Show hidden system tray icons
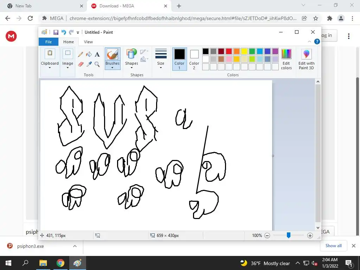Screen dimensions: 360x270 (297, 263)
